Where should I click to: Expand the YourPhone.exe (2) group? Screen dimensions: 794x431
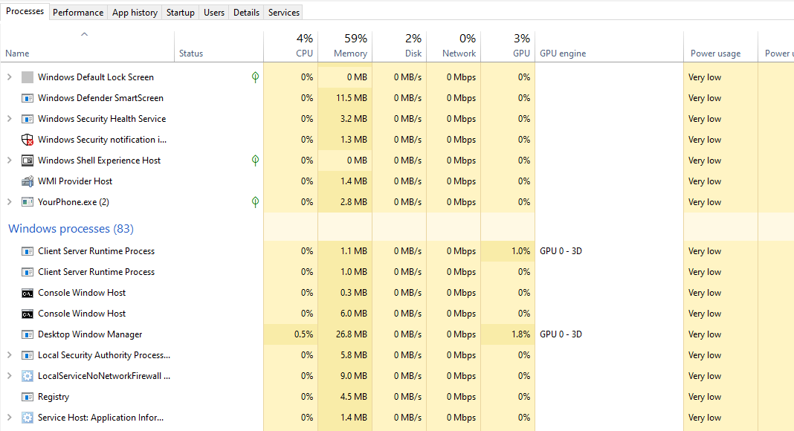(x=9, y=202)
